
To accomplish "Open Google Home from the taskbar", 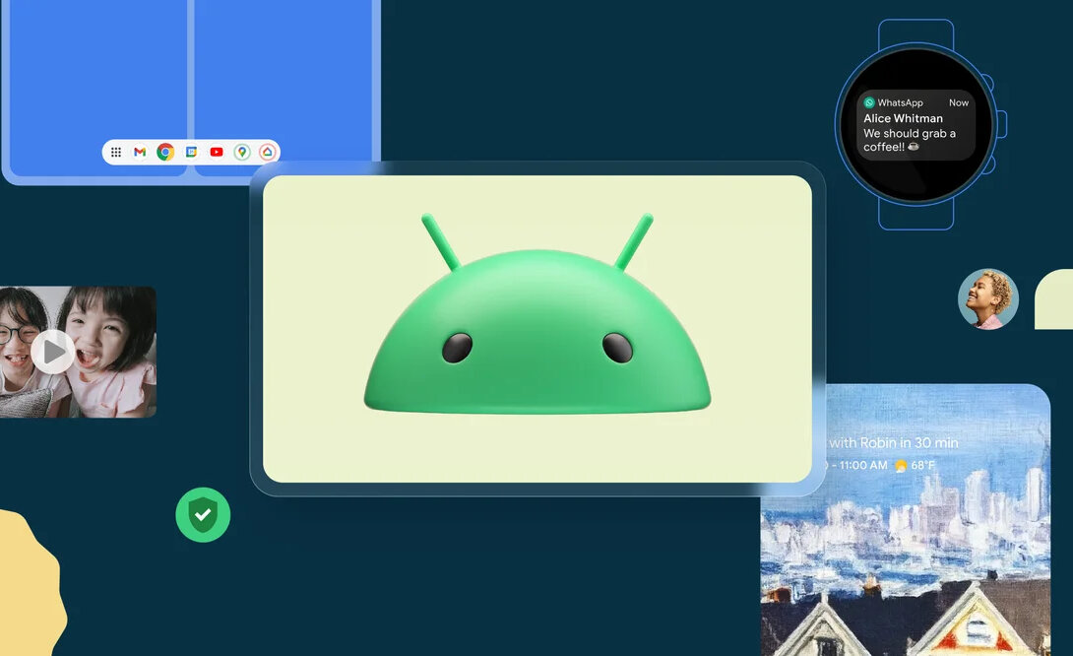I will pyautogui.click(x=268, y=152).
